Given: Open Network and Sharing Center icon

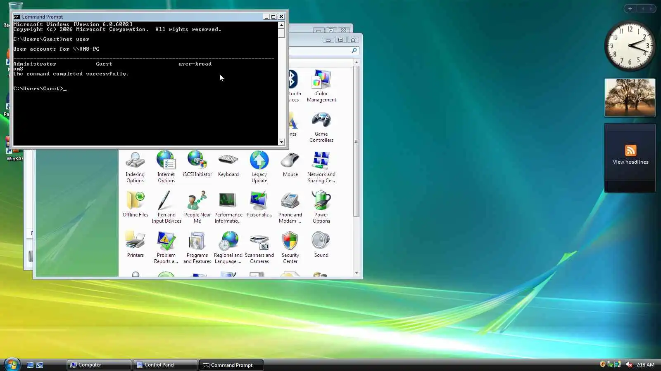Looking at the screenshot, I should (x=321, y=167).
